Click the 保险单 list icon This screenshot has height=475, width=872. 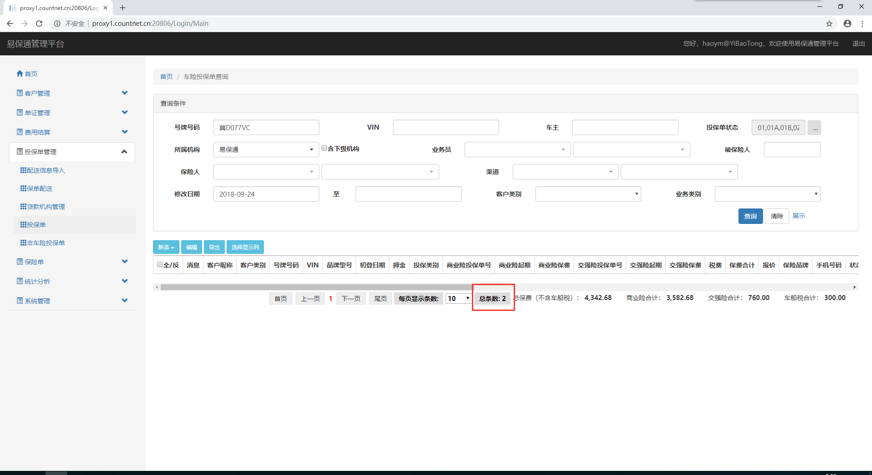[20, 262]
